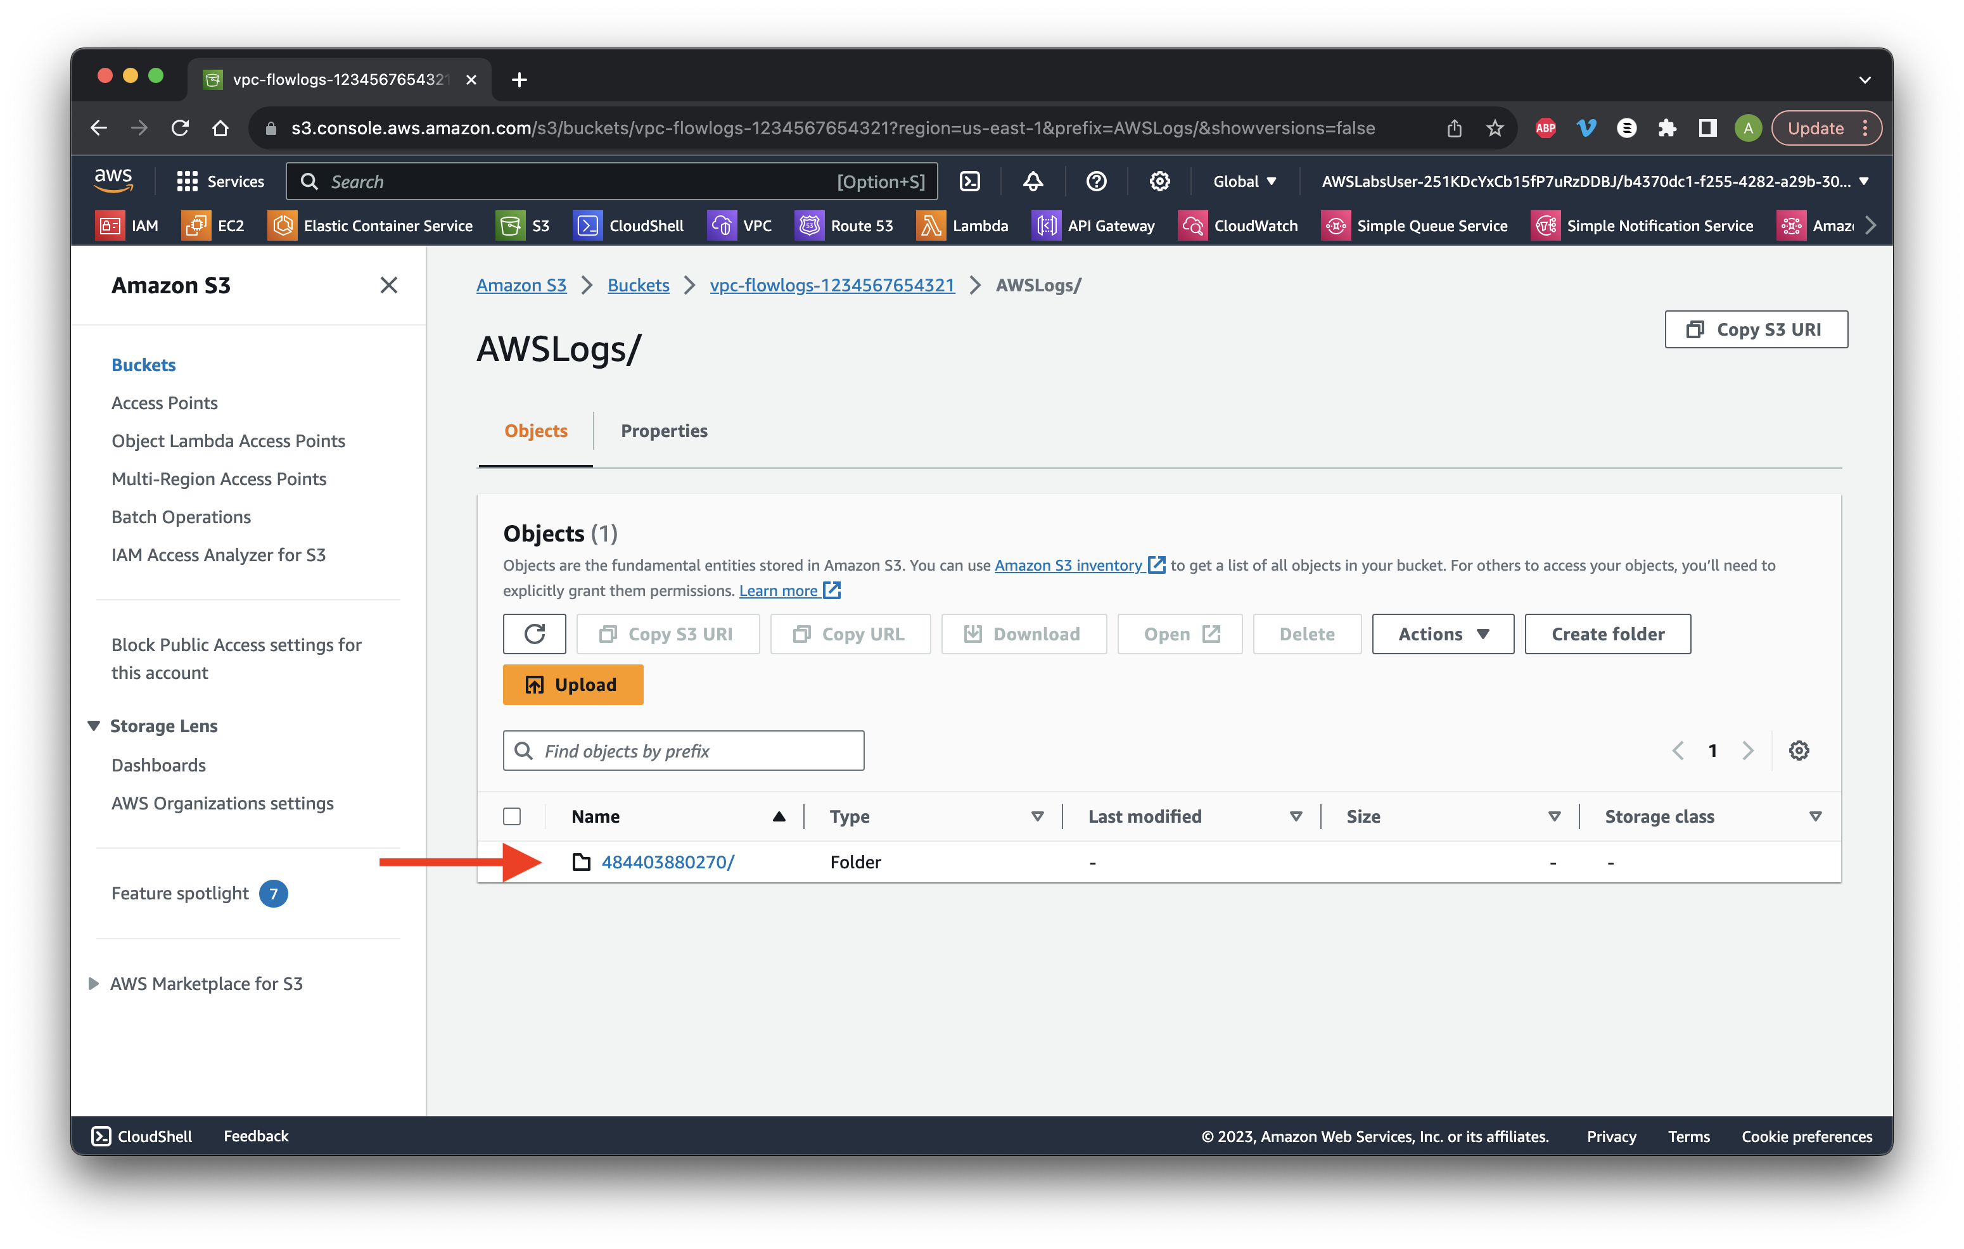Open the Global region dropdown
This screenshot has height=1249, width=1964.
click(1245, 181)
